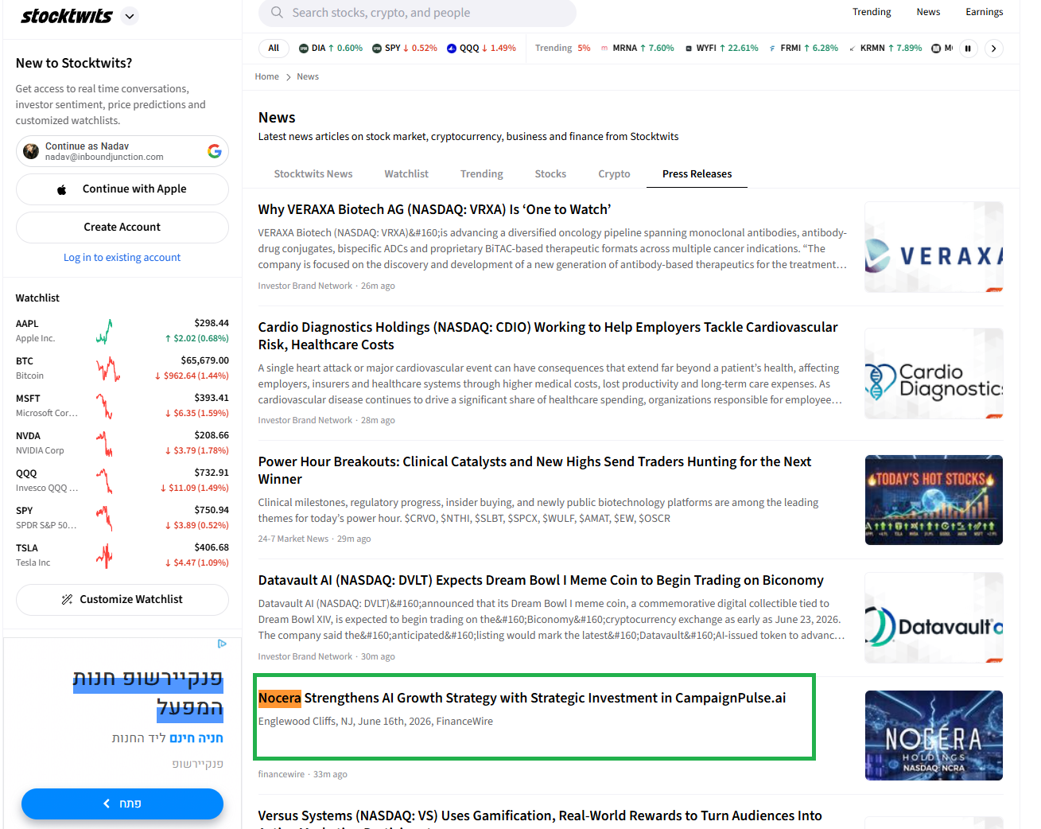Open the VERAXA Biotech article headline

click(434, 210)
